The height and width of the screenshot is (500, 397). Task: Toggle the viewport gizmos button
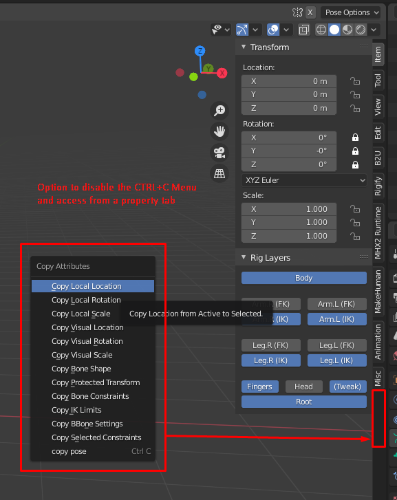242,30
